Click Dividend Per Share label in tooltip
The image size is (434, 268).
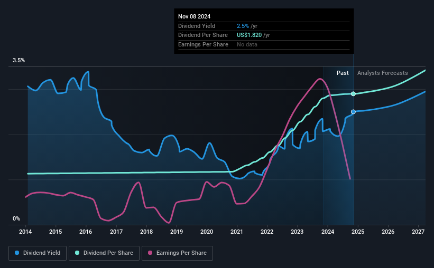click(203, 35)
